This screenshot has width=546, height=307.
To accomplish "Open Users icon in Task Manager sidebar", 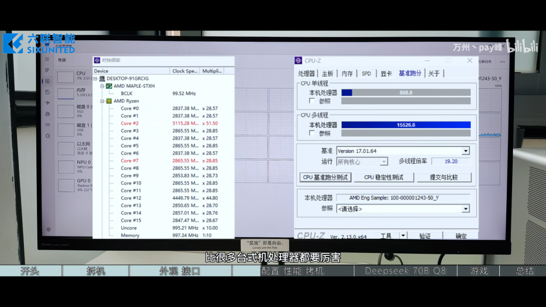I will (x=48, y=114).
